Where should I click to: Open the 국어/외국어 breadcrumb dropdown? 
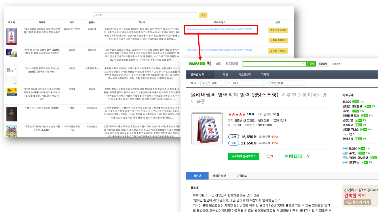tap(213, 83)
